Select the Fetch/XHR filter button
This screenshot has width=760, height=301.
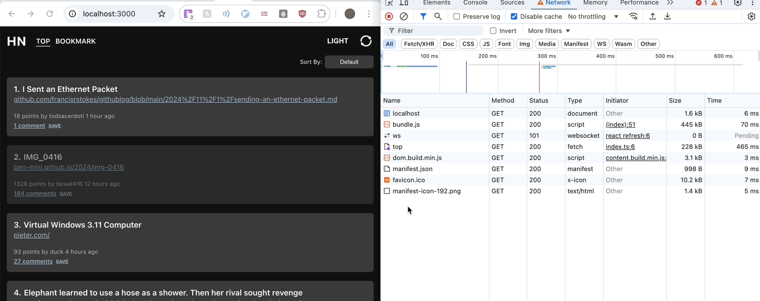click(419, 44)
